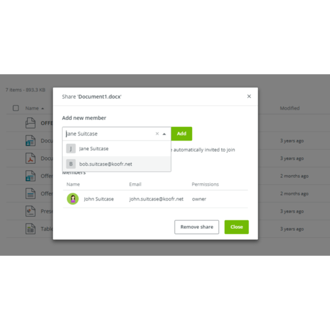Click the OFFE folder icon
The image size is (330, 330).
30,123
